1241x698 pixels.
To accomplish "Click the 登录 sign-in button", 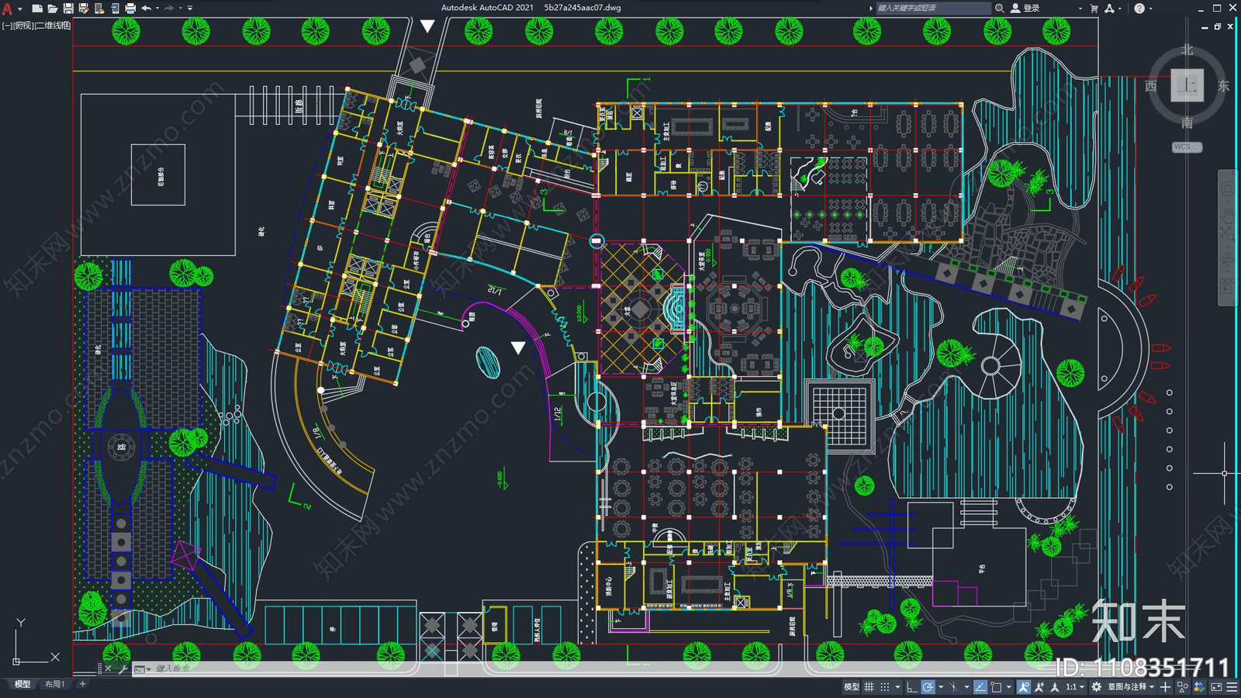I will pyautogui.click(x=1025, y=8).
